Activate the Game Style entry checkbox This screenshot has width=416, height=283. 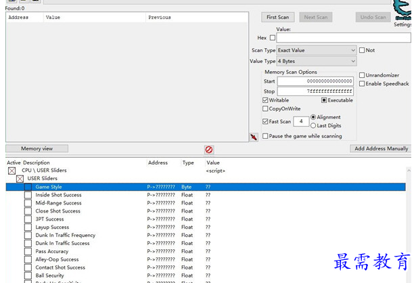[x=28, y=187]
